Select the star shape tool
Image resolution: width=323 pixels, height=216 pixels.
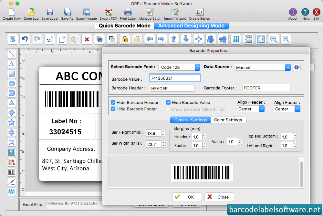tap(12, 122)
